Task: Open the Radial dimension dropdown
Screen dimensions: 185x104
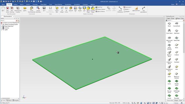Action: [x=129, y=9]
